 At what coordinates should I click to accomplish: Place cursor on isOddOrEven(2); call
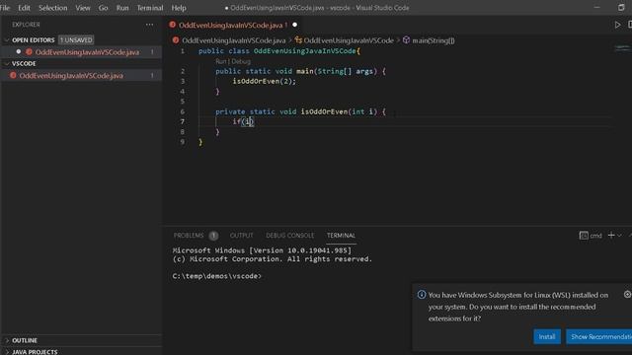click(264, 81)
